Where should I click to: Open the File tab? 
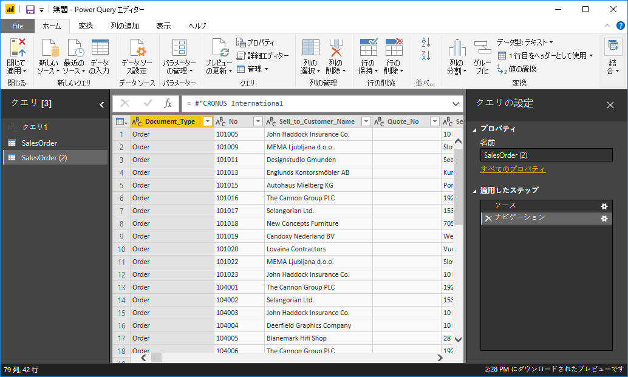(x=17, y=26)
